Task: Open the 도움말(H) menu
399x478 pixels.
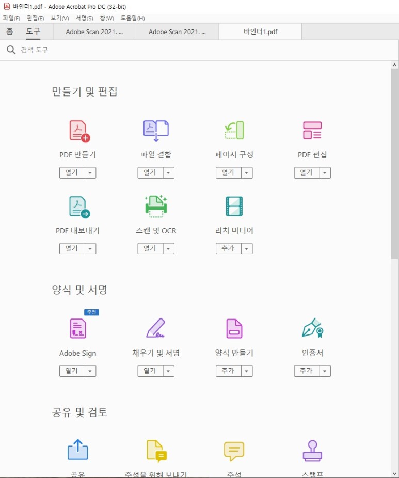Action: [x=133, y=18]
